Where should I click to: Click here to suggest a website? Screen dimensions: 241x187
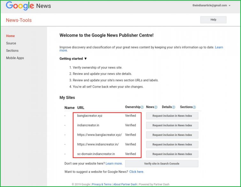137,172
